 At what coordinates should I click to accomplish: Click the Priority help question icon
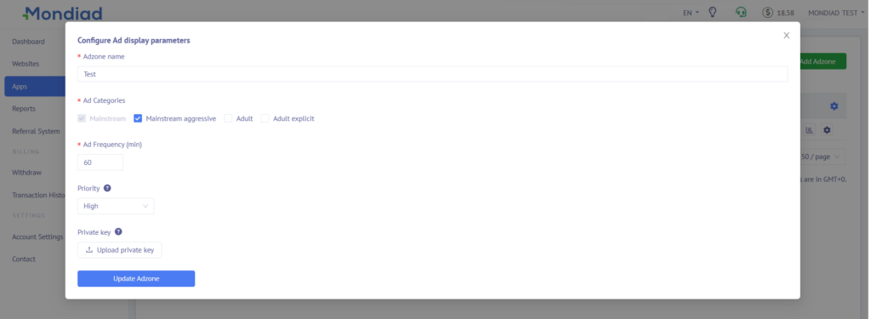(107, 188)
